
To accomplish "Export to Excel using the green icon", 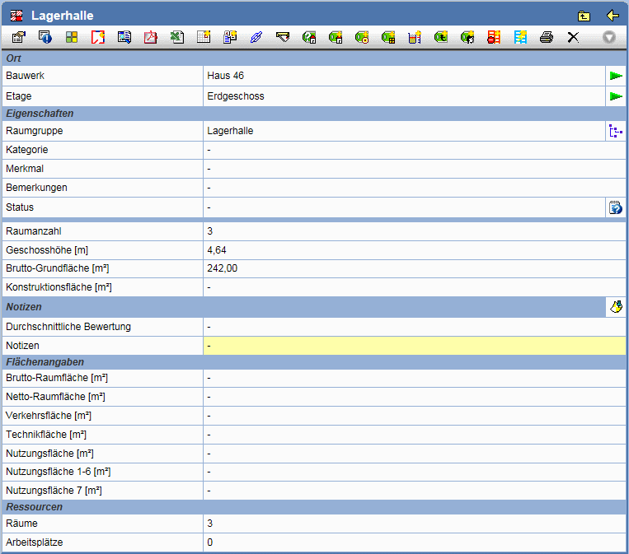I will [x=177, y=37].
